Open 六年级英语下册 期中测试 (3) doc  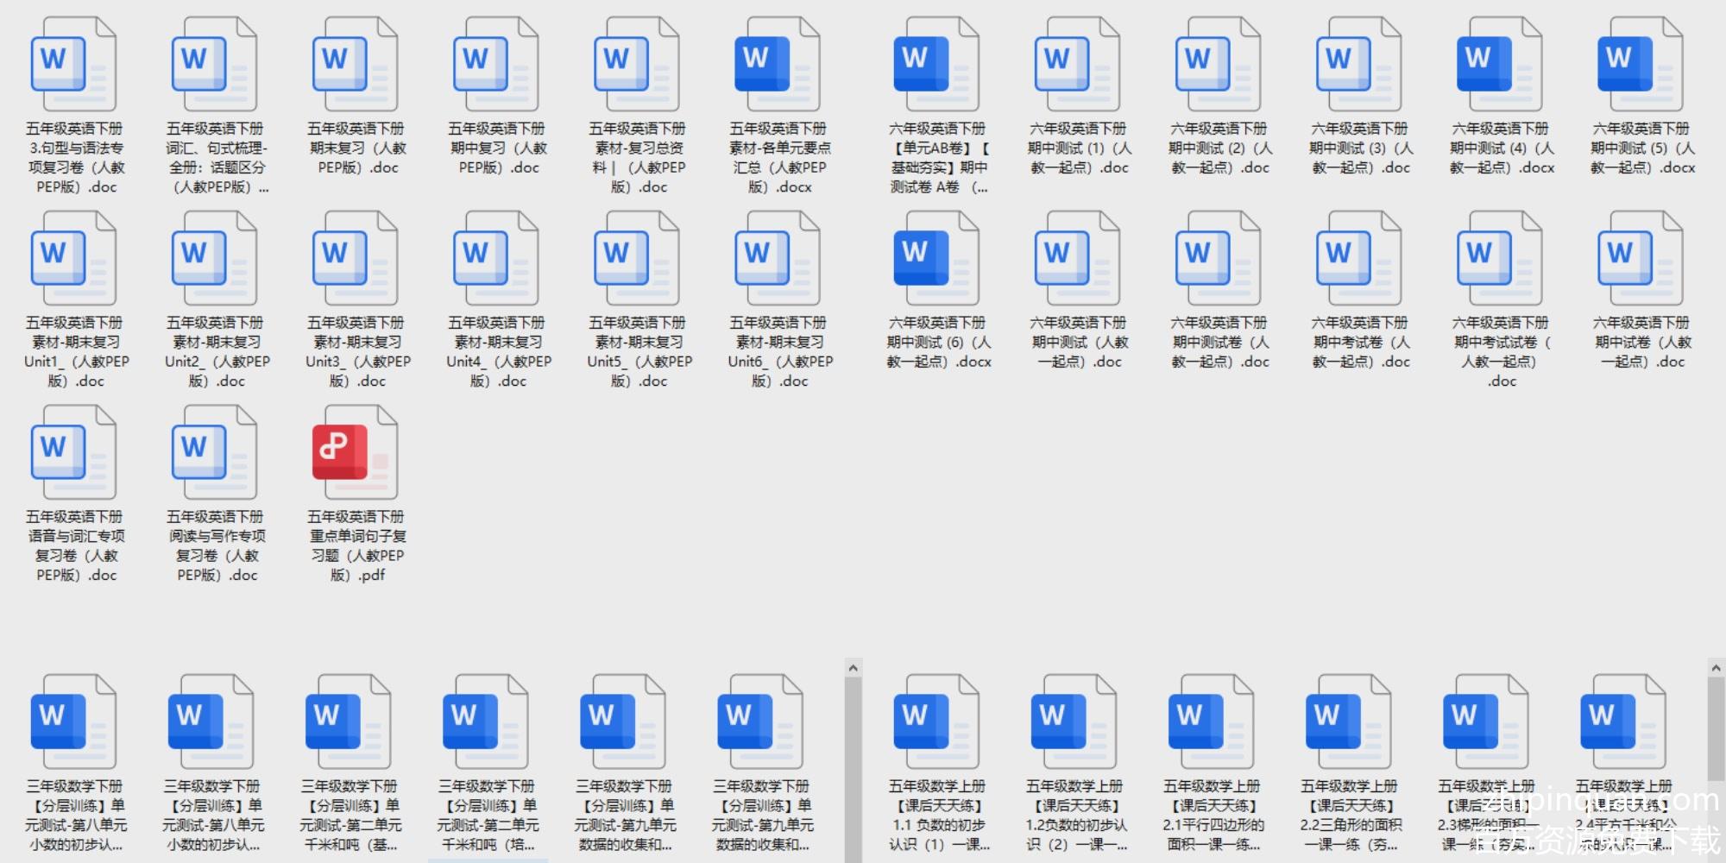(x=1359, y=97)
